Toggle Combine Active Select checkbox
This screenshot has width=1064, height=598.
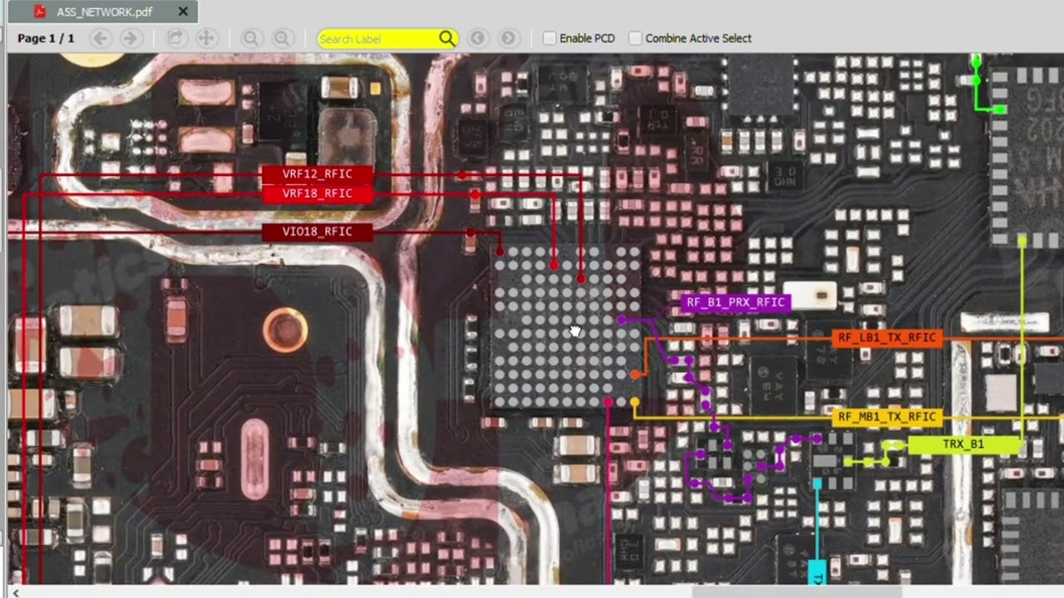pos(635,38)
